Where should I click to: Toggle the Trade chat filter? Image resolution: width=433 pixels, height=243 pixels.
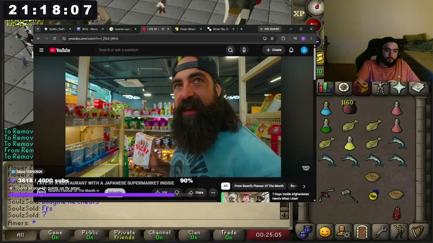(x=229, y=235)
